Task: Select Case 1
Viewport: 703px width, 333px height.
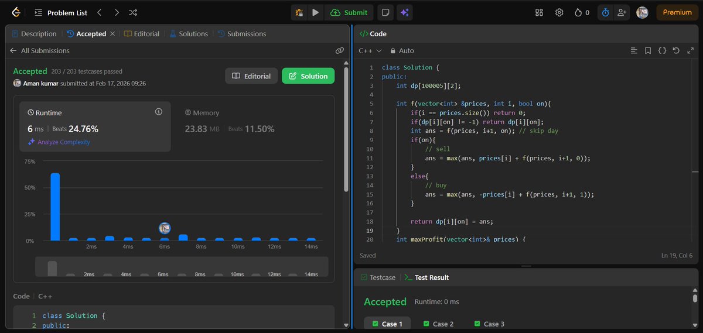Action: click(x=387, y=324)
